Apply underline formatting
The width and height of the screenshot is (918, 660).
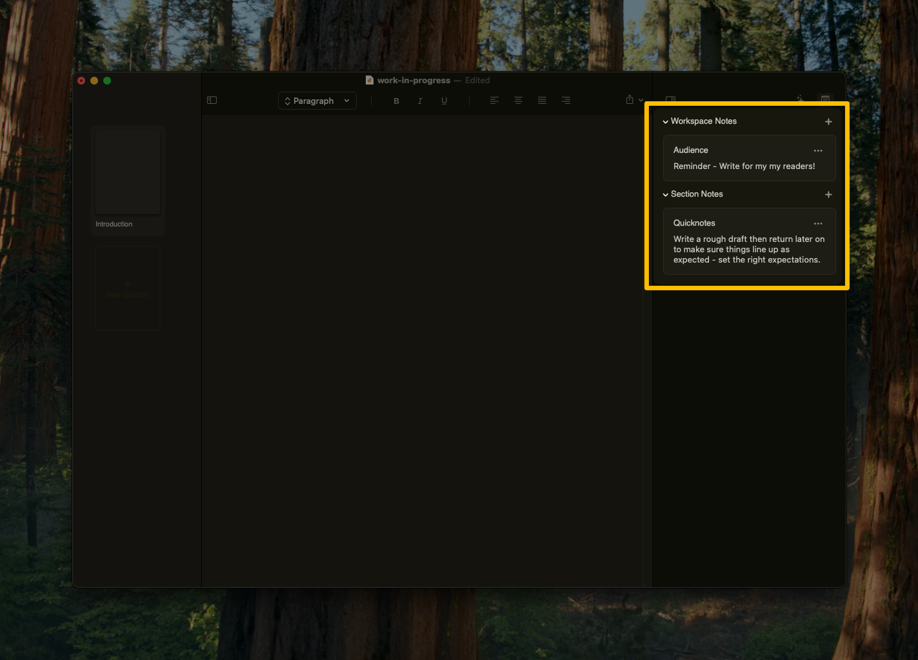[444, 101]
